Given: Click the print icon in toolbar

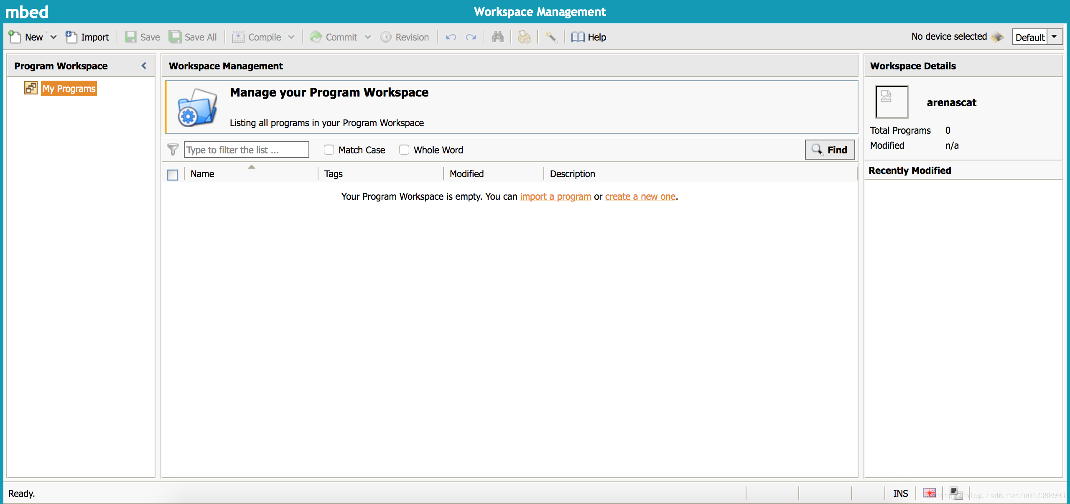Looking at the screenshot, I should click(x=524, y=37).
